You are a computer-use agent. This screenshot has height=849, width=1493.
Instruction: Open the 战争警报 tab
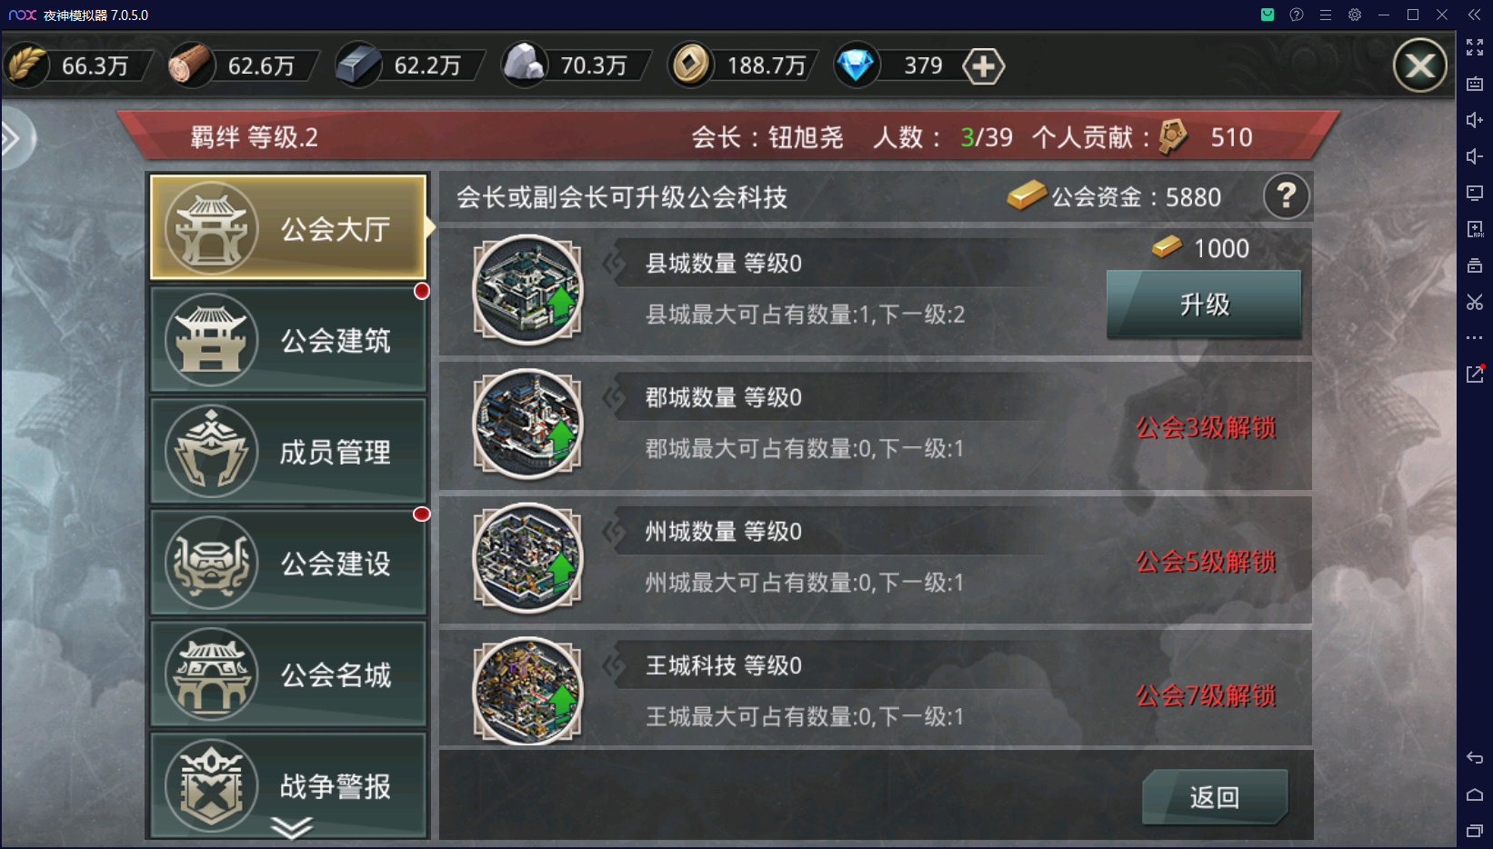[x=288, y=785]
